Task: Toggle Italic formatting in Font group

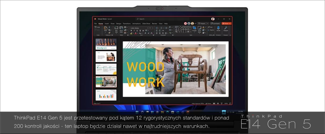Action: (x=133, y=30)
